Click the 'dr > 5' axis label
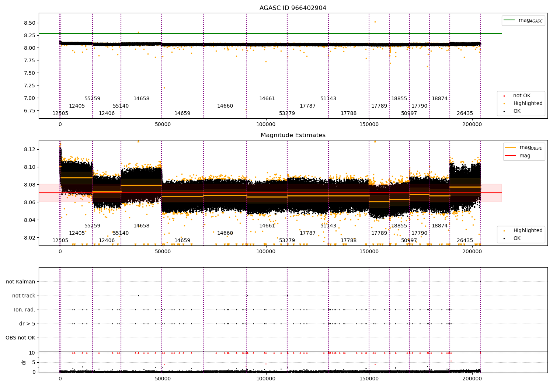Image resolution: width=553 pixels, height=387 pixels. tap(27, 324)
